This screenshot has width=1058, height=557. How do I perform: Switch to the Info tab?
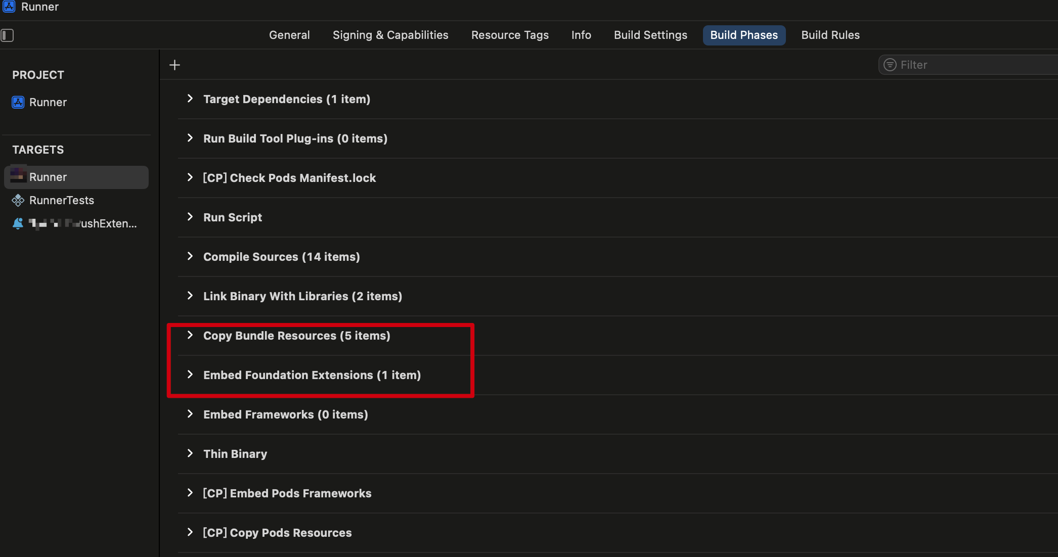coord(581,35)
